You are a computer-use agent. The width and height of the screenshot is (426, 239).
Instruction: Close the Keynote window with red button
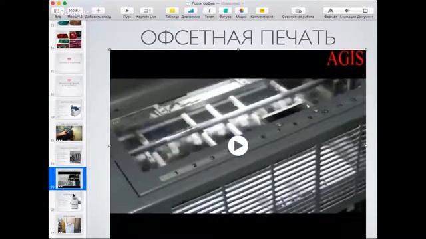coord(53,3)
